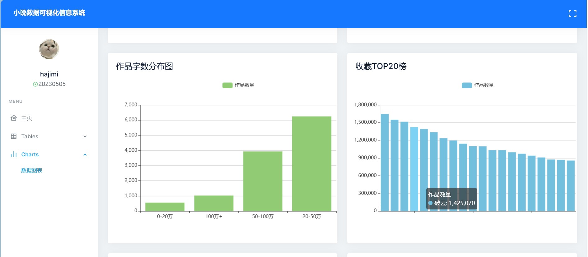Viewport: 588px width, 257px height.
Task: Click the 0-20万 green bar
Action: 165,207
